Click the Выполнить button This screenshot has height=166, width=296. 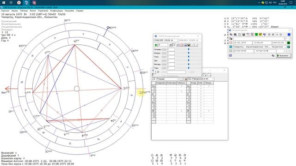pos(284,55)
